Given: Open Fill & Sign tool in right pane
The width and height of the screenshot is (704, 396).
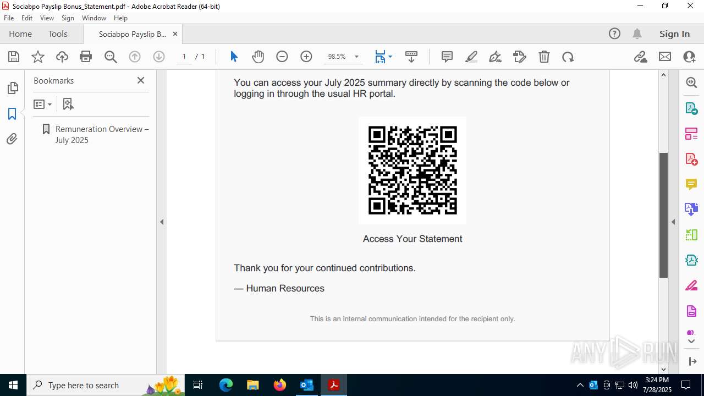Looking at the screenshot, I should pyautogui.click(x=691, y=285).
